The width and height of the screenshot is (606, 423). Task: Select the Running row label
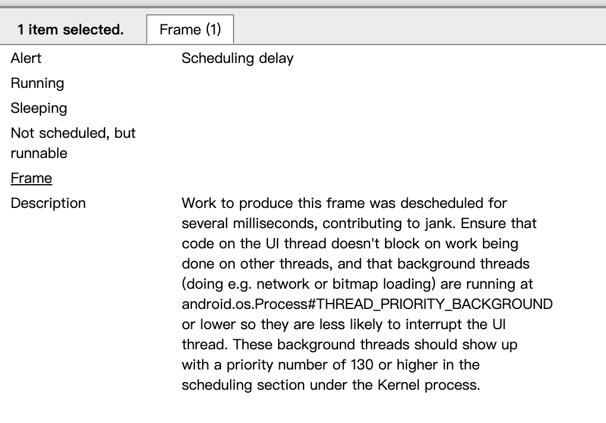tap(37, 83)
